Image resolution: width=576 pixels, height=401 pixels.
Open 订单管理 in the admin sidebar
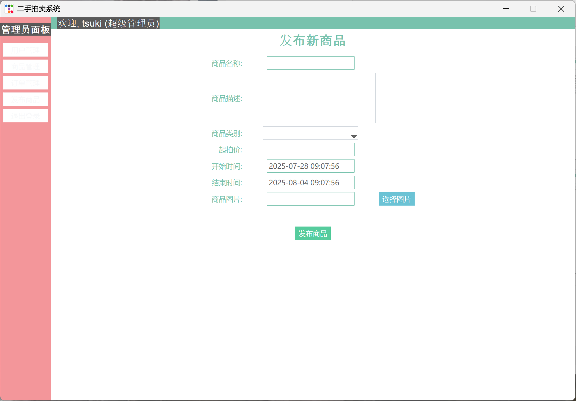pos(25,83)
